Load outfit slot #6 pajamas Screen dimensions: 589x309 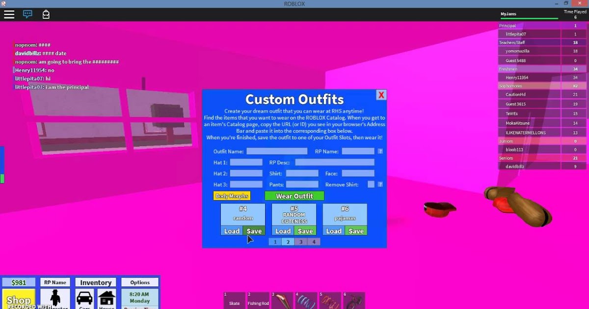point(334,231)
